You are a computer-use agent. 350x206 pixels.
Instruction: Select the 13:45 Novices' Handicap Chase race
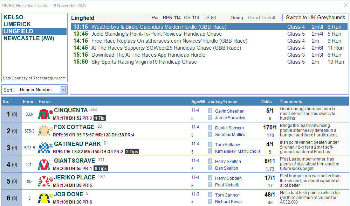tap(209, 34)
